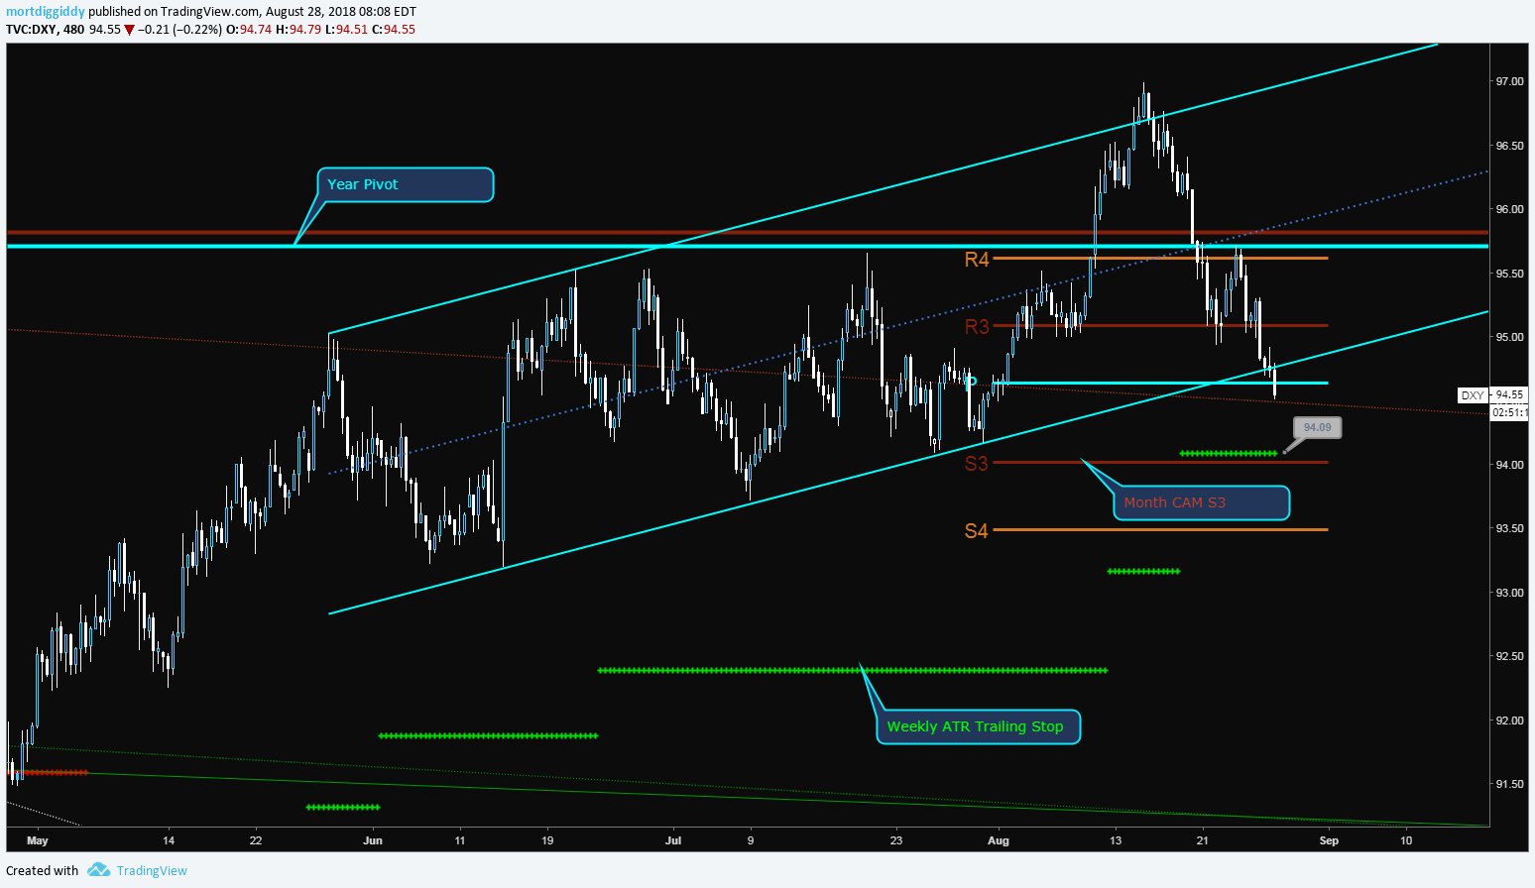The width and height of the screenshot is (1535, 888).
Task: Click the 480 interval value in header
Action: pyautogui.click(x=72, y=30)
